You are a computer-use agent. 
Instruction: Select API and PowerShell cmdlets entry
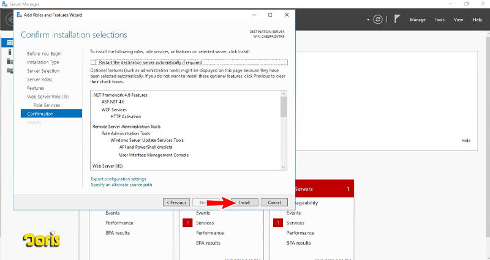tap(146, 147)
